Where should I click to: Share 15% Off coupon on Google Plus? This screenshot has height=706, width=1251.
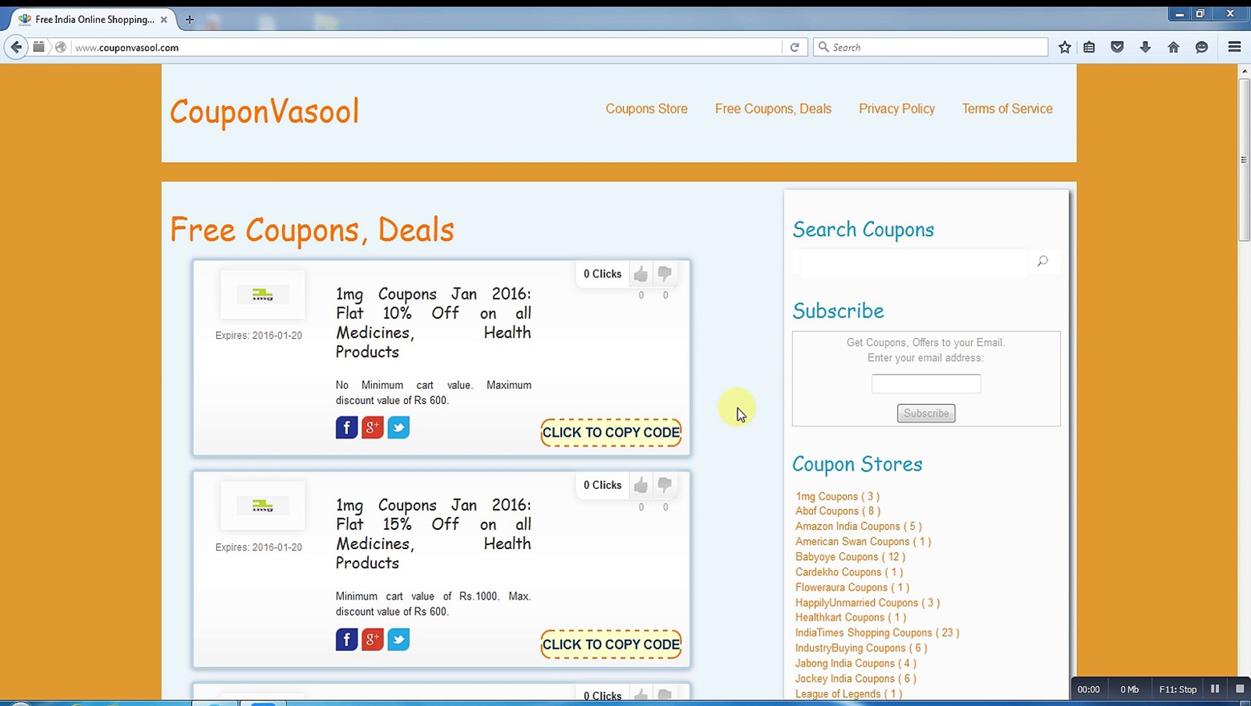pos(373,639)
